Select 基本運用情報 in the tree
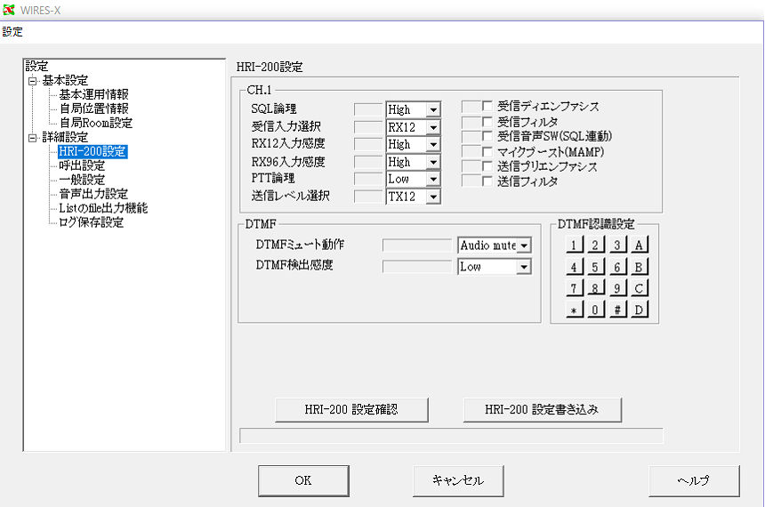The width and height of the screenshot is (765, 507). click(93, 94)
